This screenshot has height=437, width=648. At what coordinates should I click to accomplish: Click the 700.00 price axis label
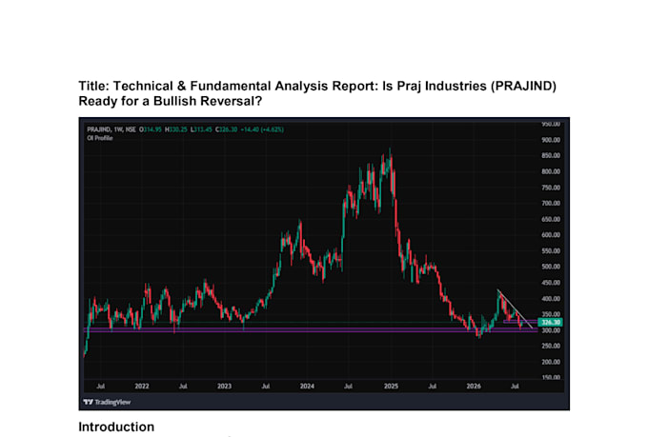point(551,203)
